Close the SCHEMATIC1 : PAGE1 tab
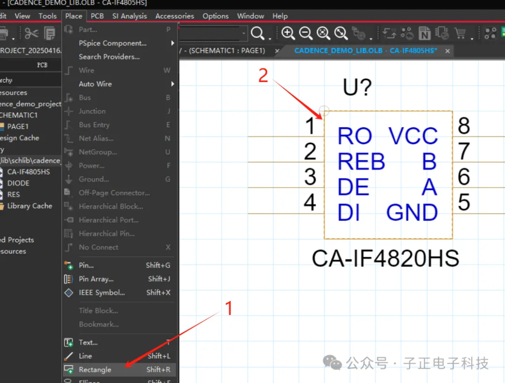The width and height of the screenshot is (505, 383). (277, 51)
